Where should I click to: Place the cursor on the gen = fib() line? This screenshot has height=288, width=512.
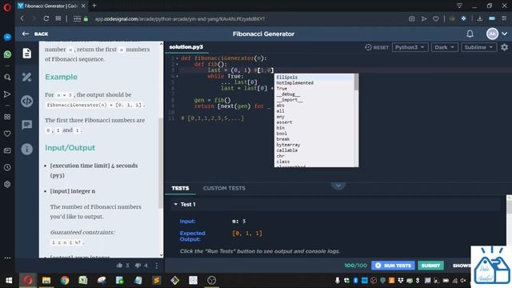pyautogui.click(x=212, y=100)
